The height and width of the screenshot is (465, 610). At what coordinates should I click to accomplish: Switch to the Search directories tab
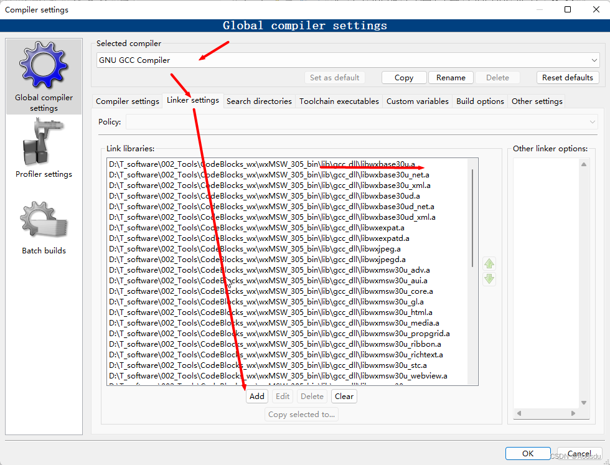pos(259,101)
